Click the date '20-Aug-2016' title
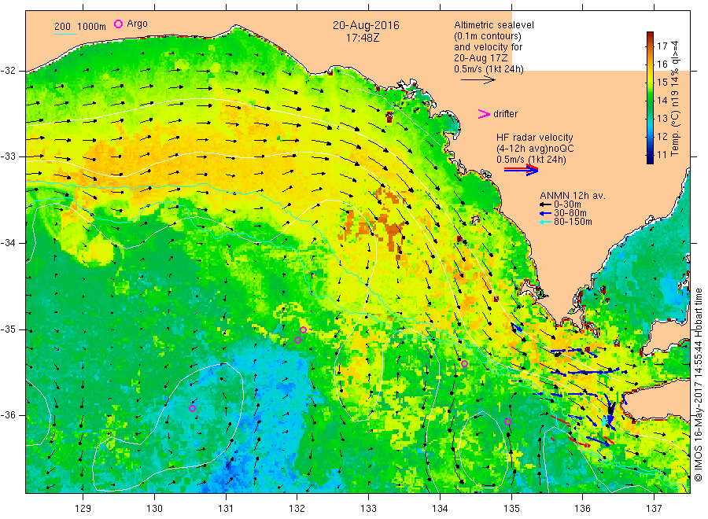Image resolution: width=708 pixels, height=519 pixels. (366, 25)
